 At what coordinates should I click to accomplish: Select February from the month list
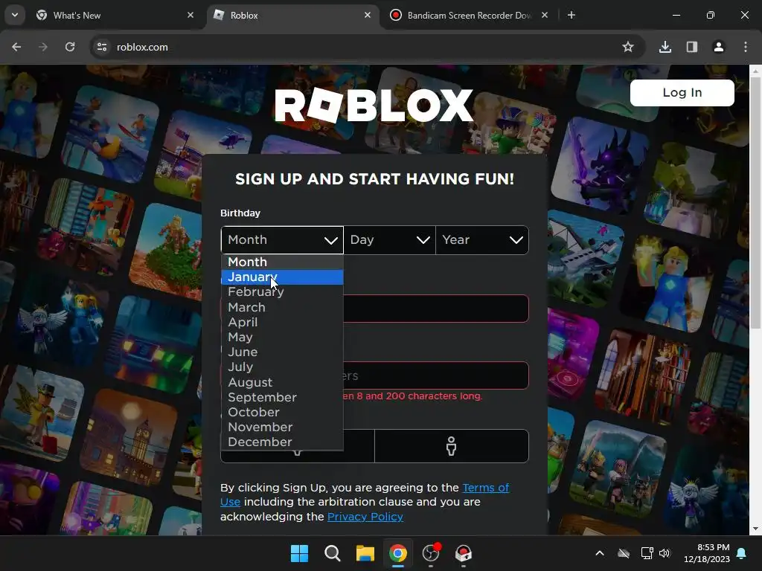pos(282,291)
